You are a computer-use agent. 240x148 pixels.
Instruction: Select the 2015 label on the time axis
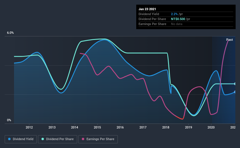(97, 127)
